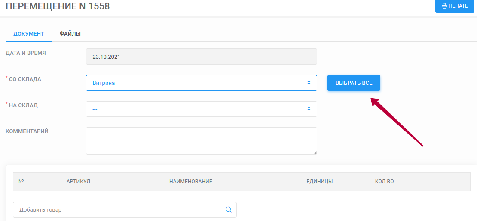477x221 pixels.
Task: Click the ВЫБРАТЬ ВСЕ button
Action: (x=354, y=83)
